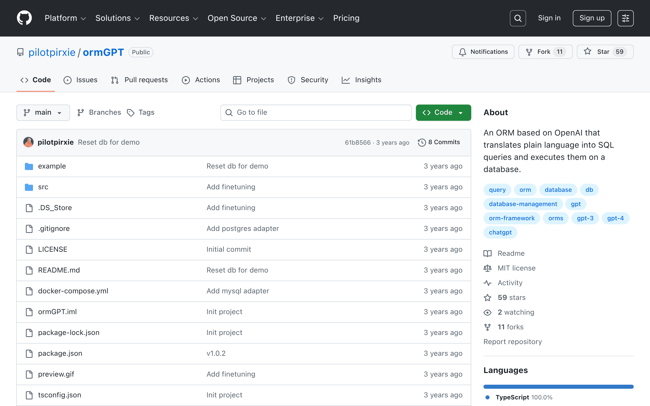Click the database-management topic tag

523,204
